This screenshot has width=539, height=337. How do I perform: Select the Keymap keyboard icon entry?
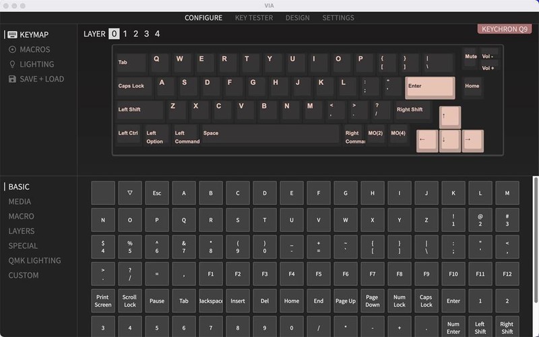click(x=33, y=34)
